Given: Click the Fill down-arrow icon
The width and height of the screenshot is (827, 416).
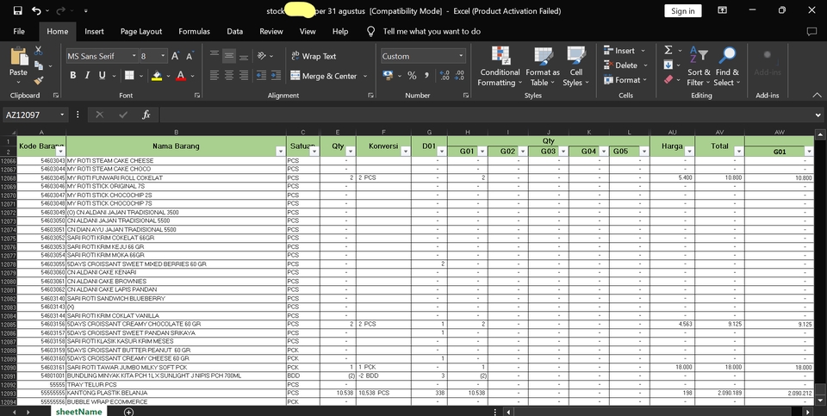Looking at the screenshot, I should click(668, 65).
